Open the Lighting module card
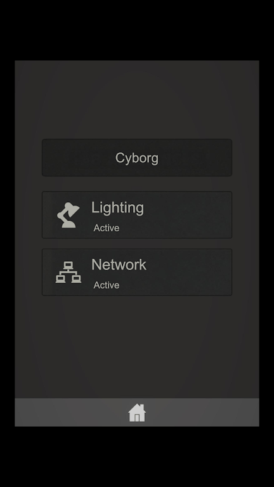 coord(137,215)
